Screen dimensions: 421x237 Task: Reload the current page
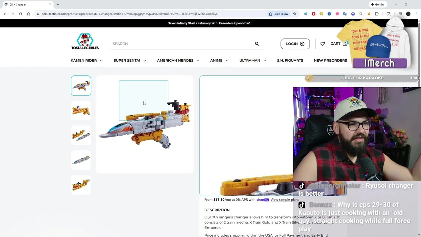pos(20,14)
